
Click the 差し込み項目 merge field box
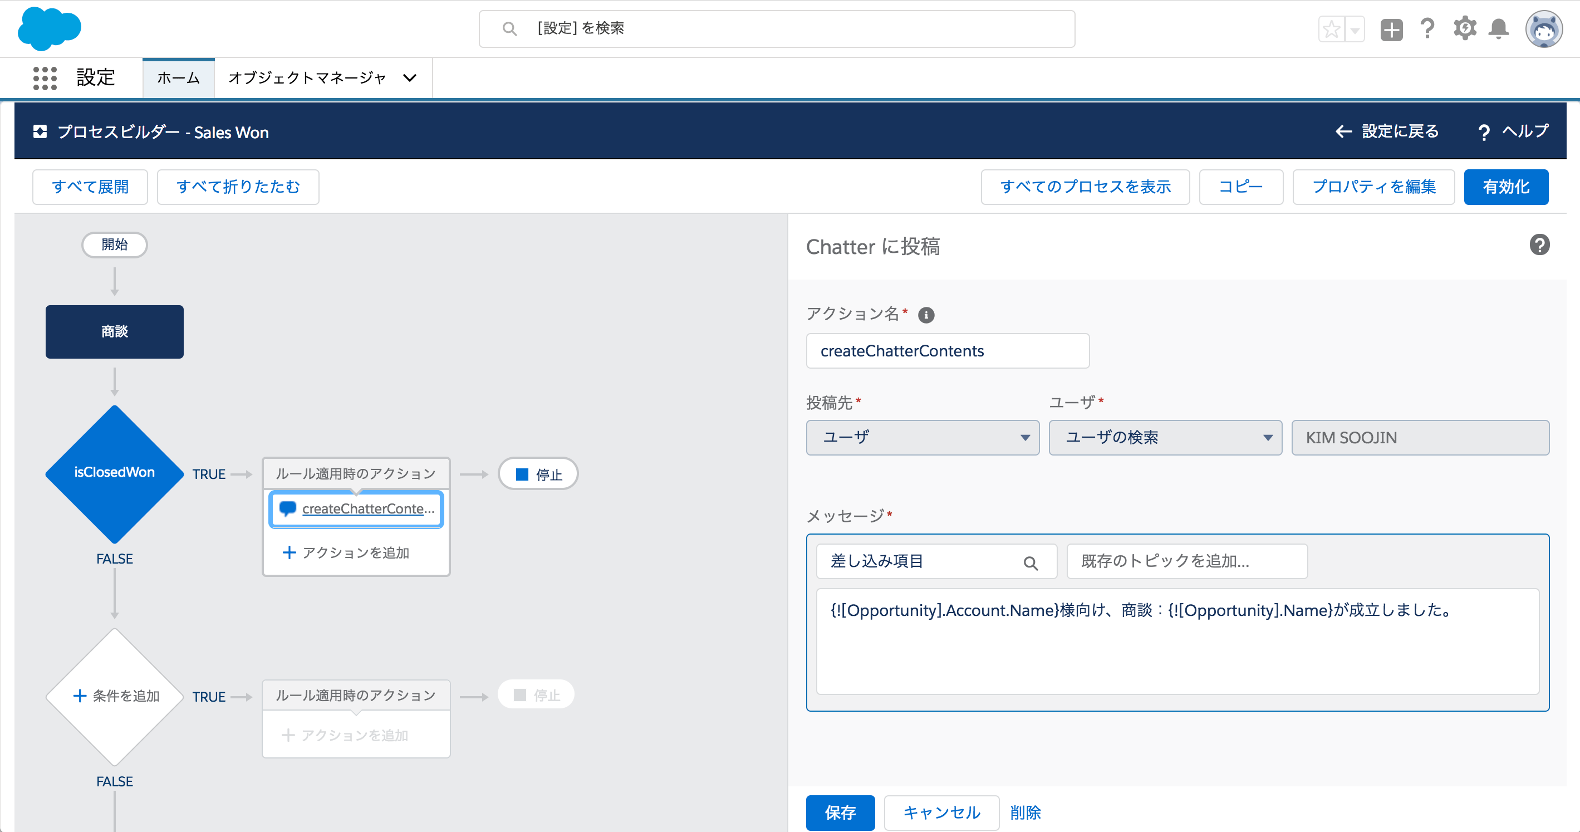pos(936,561)
